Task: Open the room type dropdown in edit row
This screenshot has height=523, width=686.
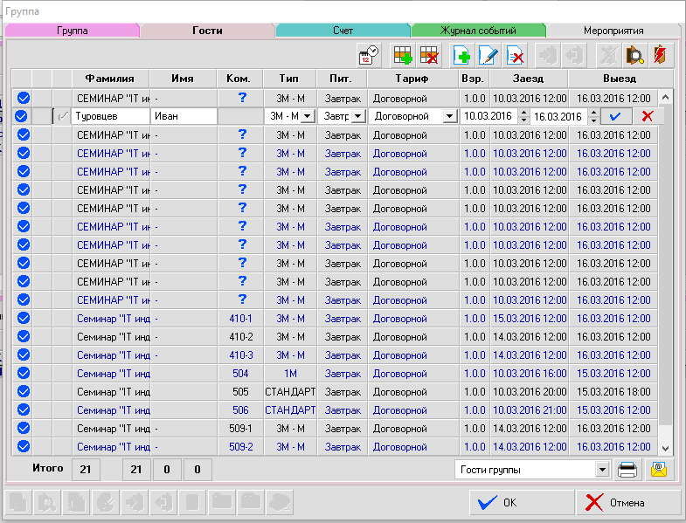Action: (x=308, y=116)
